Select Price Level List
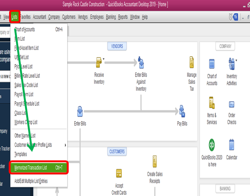250x196 pixels. [39, 66]
